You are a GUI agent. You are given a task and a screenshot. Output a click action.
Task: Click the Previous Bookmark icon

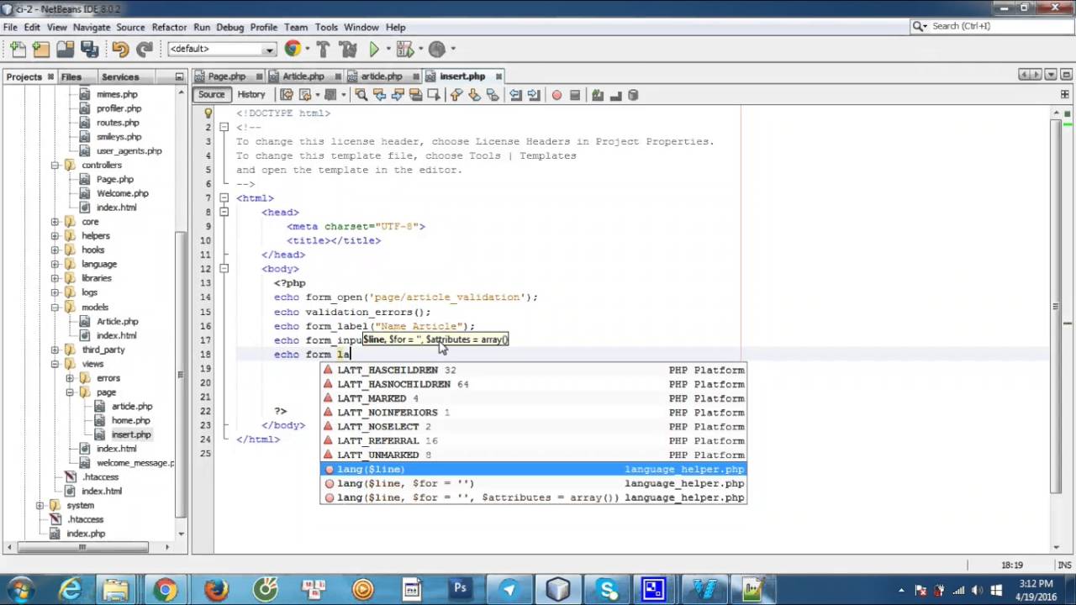pos(456,95)
